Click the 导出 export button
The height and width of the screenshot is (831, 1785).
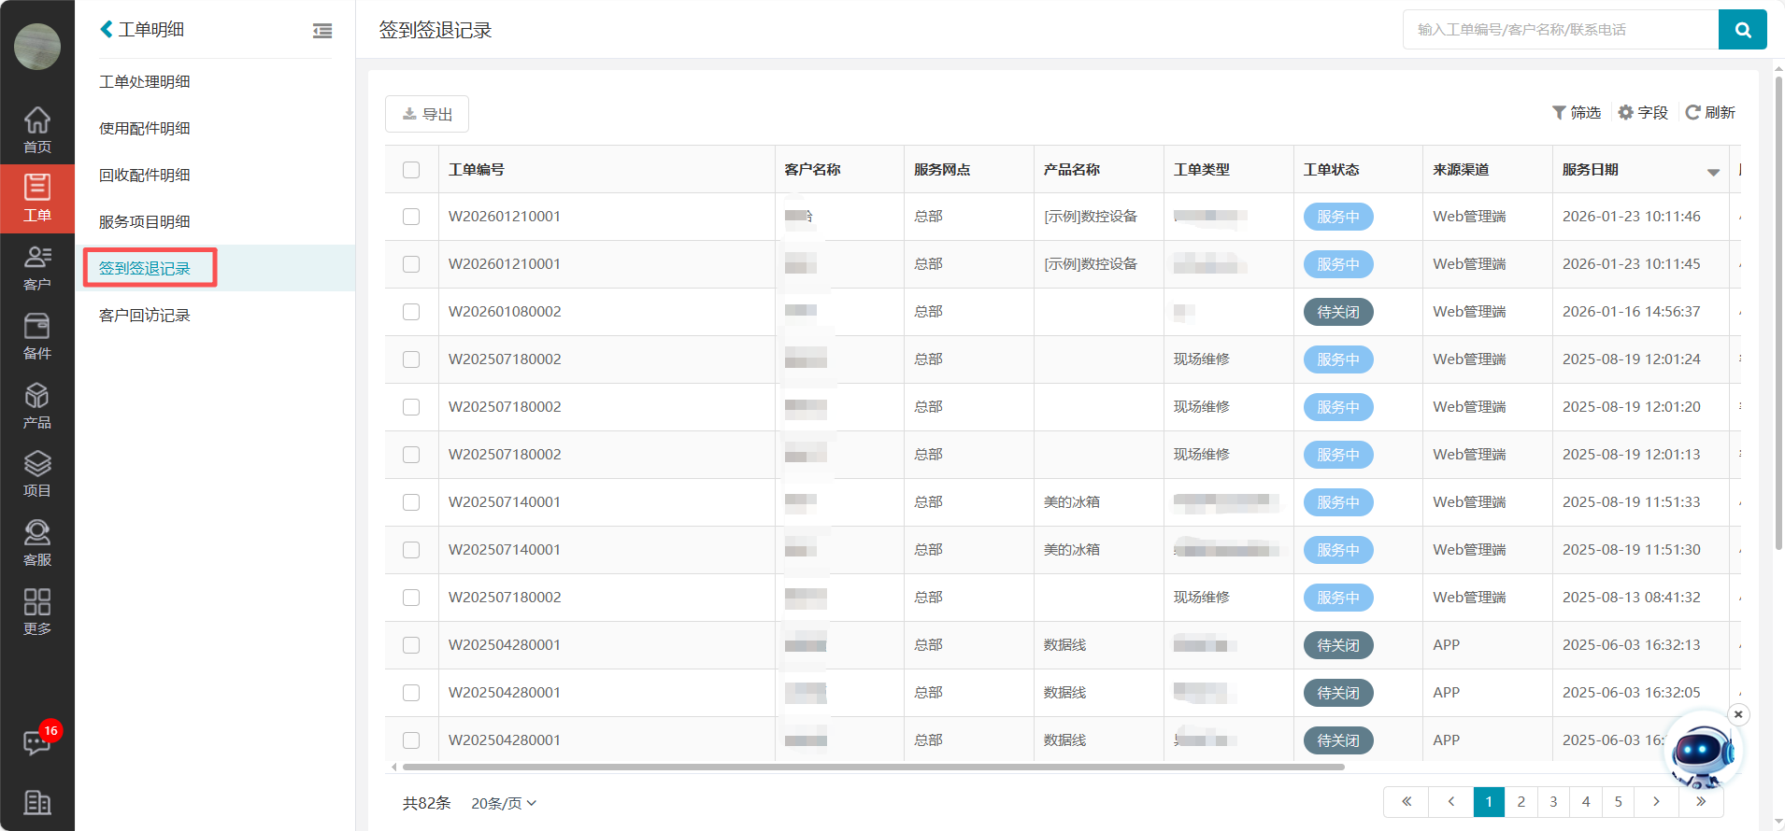pyautogui.click(x=427, y=114)
